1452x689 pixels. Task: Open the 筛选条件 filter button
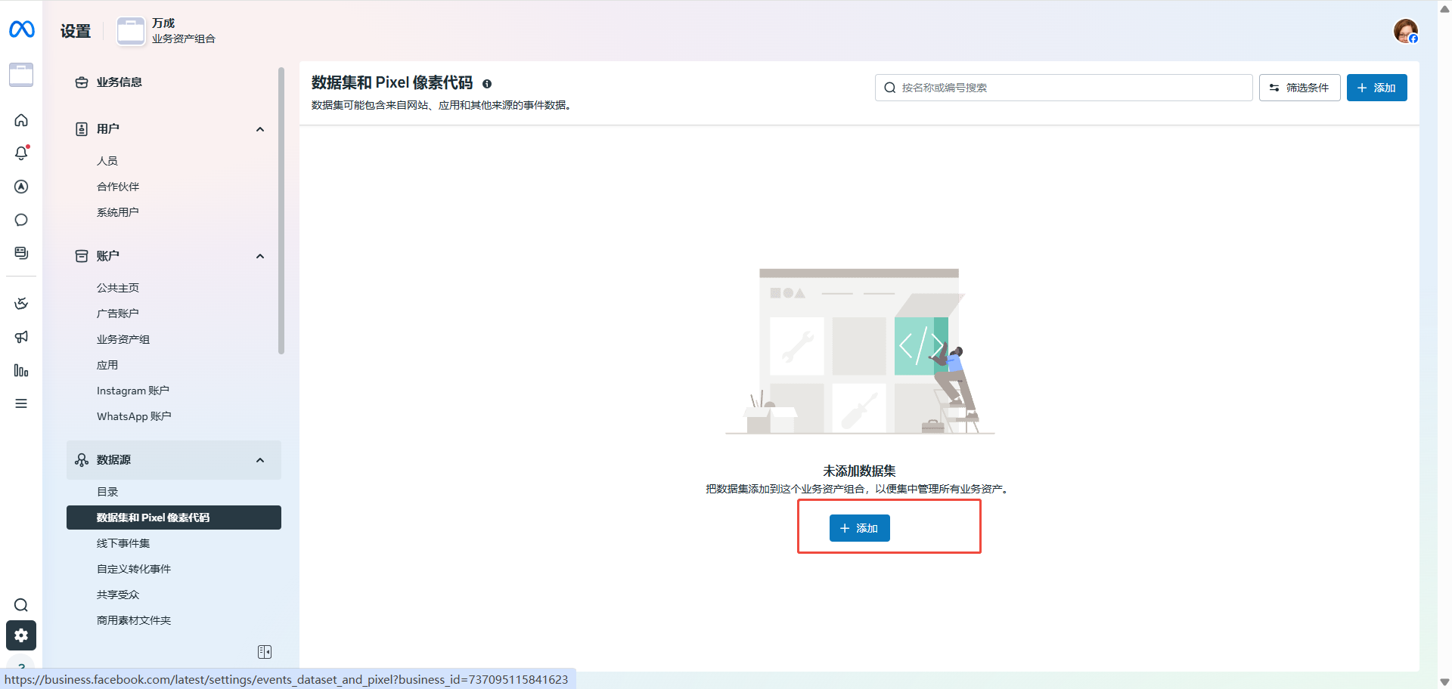(x=1299, y=88)
